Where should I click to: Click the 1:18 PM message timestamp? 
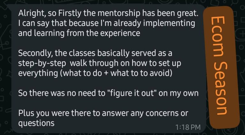point(188,127)
